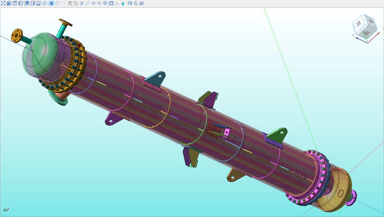Click the hatched block toolbar icon
The height and width of the screenshot is (217, 384).
point(142,4)
